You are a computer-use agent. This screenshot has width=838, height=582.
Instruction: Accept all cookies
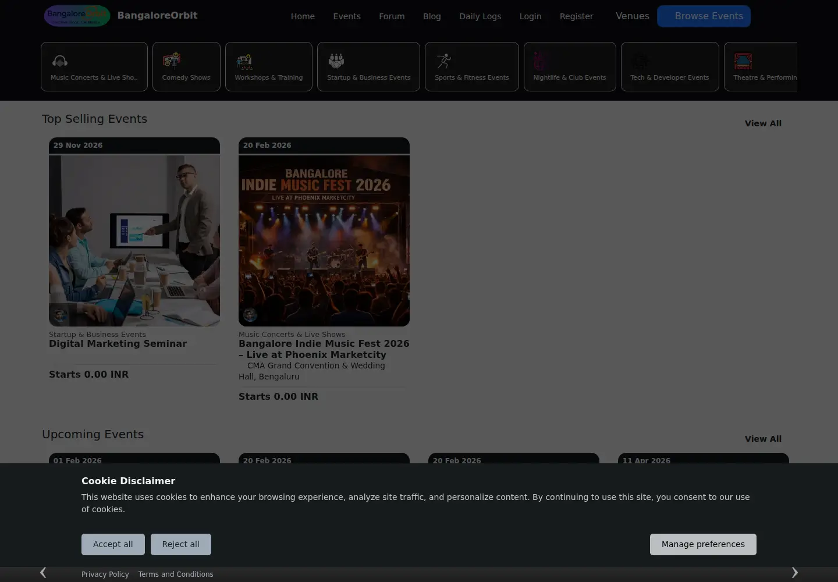[113, 544]
